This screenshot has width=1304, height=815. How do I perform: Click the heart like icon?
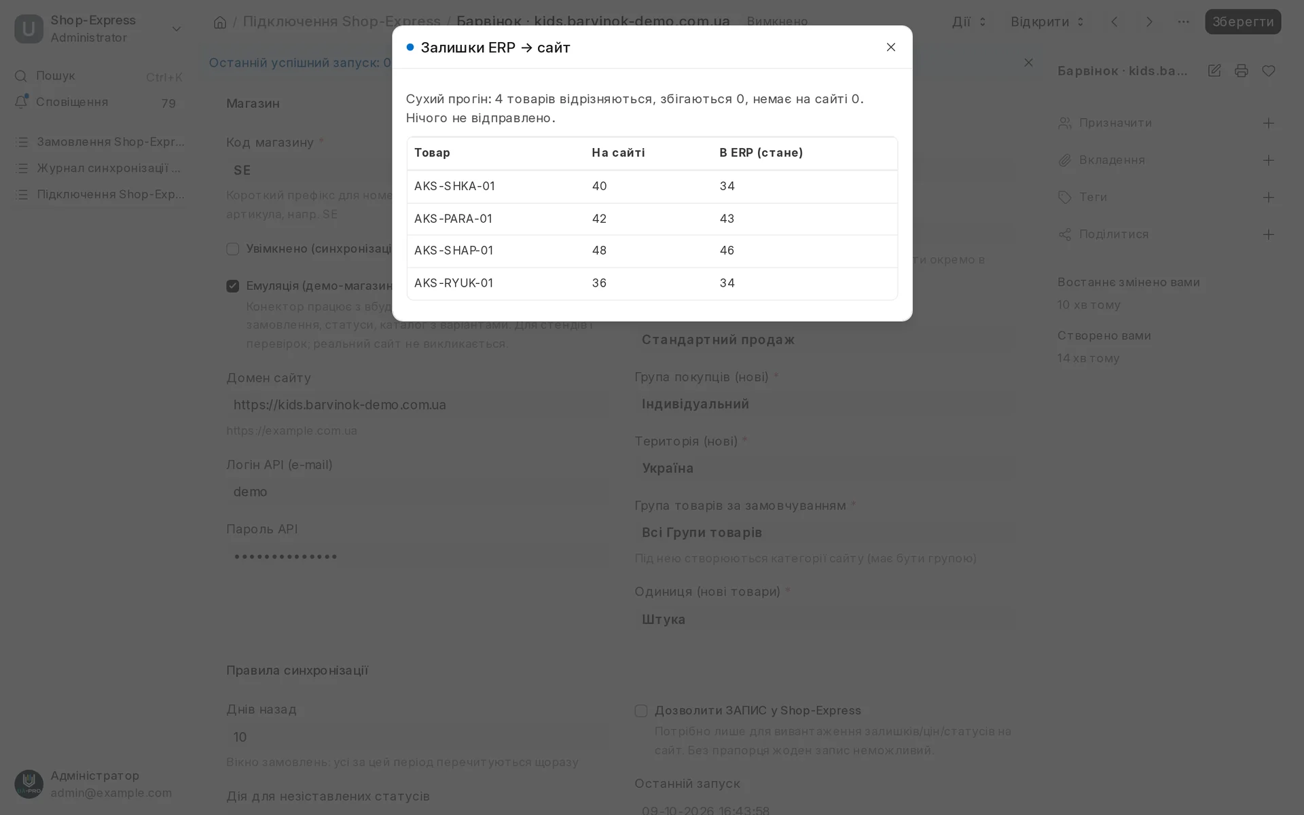(1269, 71)
